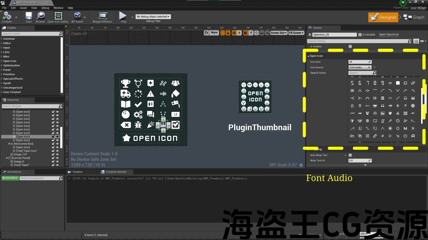Viewport: 428px width, 240px height.
Task: Click the Search Icons input field
Action: point(360,73)
